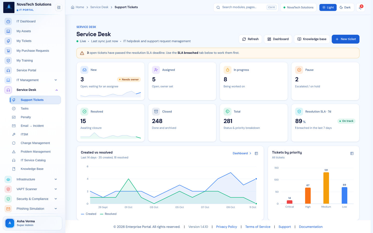
Task: Click the Tasks check-circle icon
Action: (14, 109)
